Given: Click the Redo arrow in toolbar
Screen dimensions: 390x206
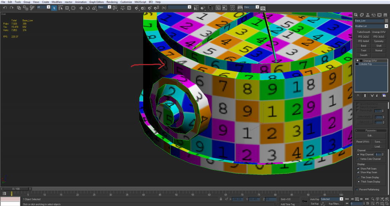Looking at the screenshot, I should coord(11,8).
